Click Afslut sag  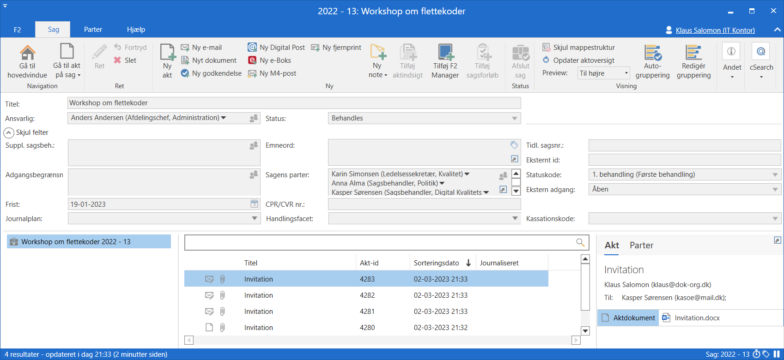tap(520, 61)
